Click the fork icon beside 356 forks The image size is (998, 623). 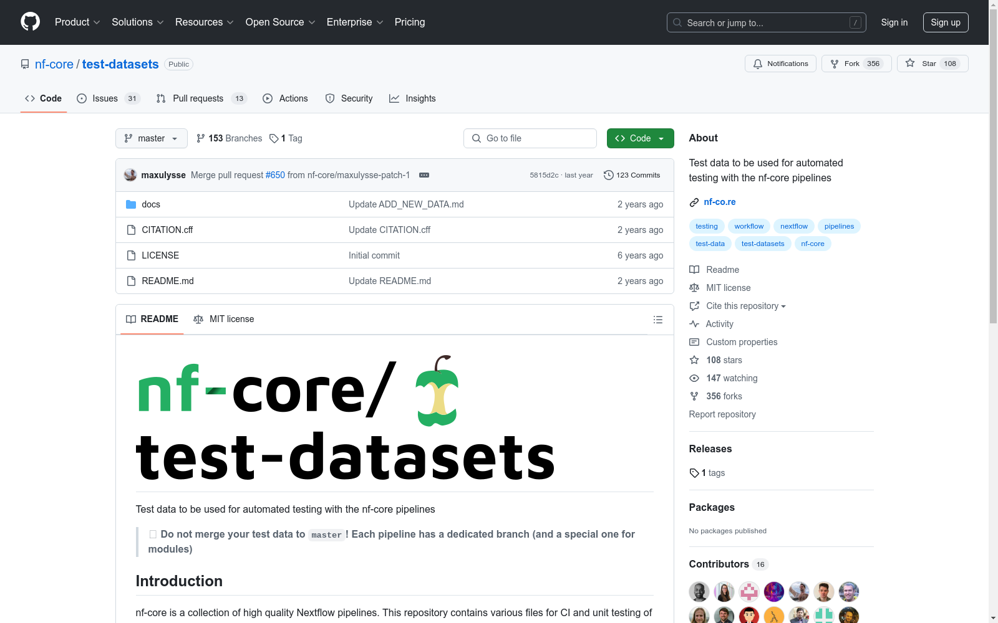coord(694,396)
